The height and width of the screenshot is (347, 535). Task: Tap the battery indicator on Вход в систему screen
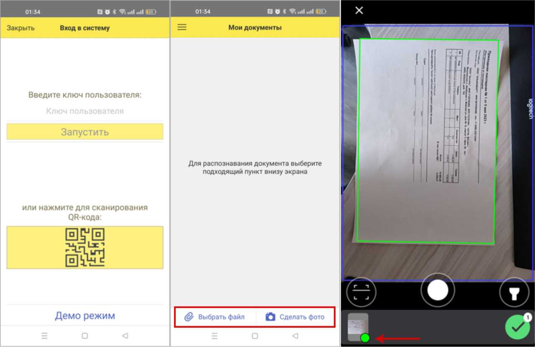click(x=151, y=12)
